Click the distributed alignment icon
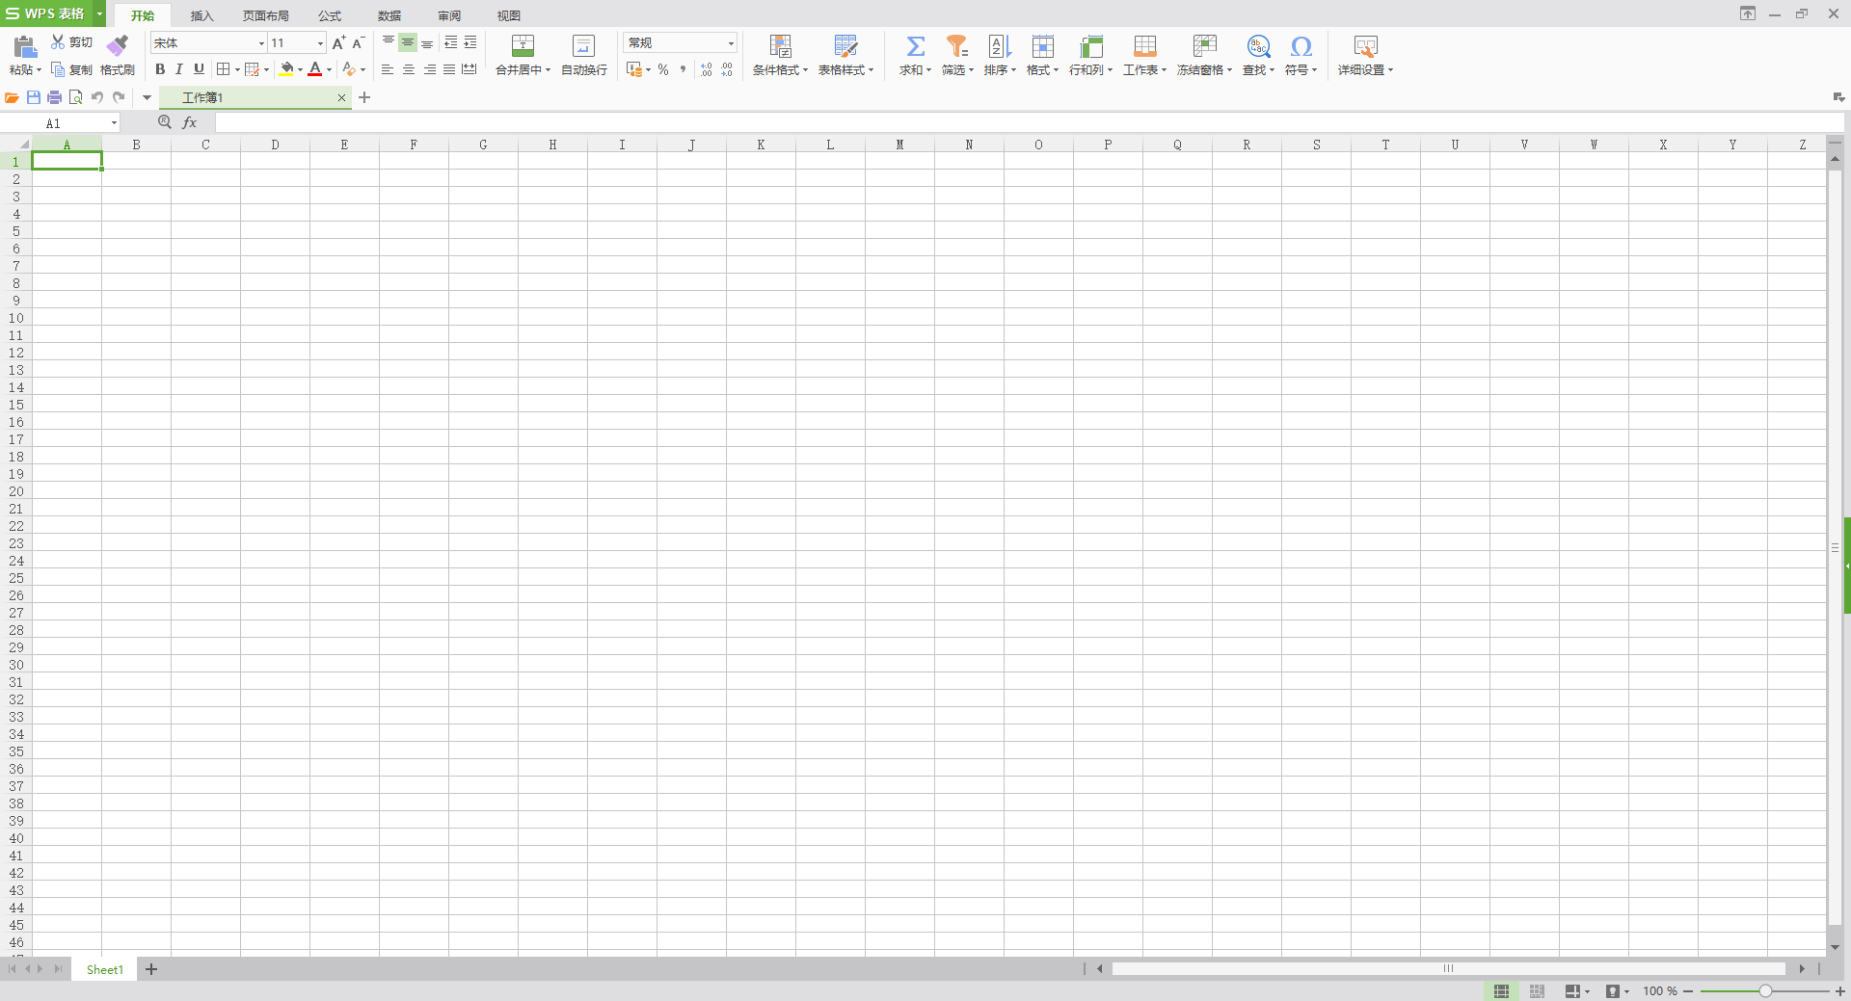Viewport: 1851px width, 1001px height. (469, 69)
